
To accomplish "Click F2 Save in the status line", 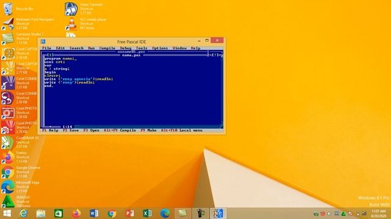I will [71, 130].
